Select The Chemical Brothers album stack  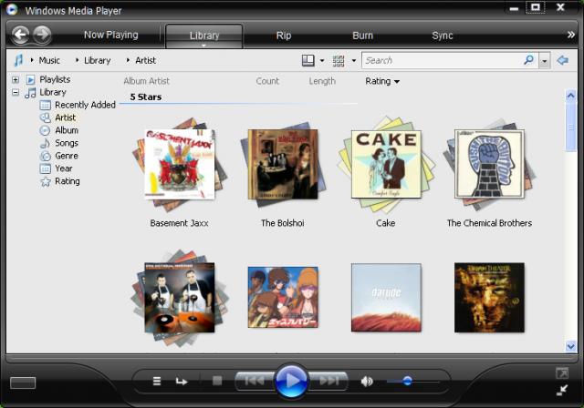click(489, 164)
